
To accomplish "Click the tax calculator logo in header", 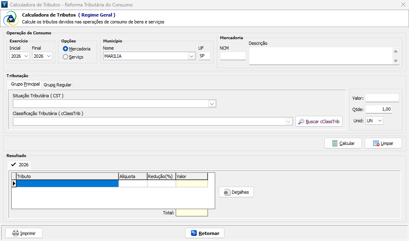I will coord(10,19).
